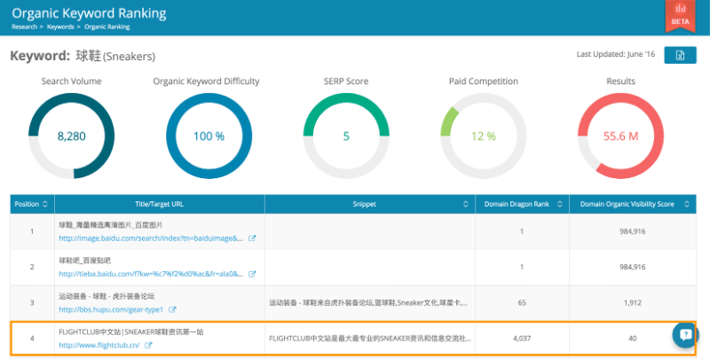Screen dimensions: 710x359
Task: Sort by Domain Dragon Rank column
Action: (560, 204)
